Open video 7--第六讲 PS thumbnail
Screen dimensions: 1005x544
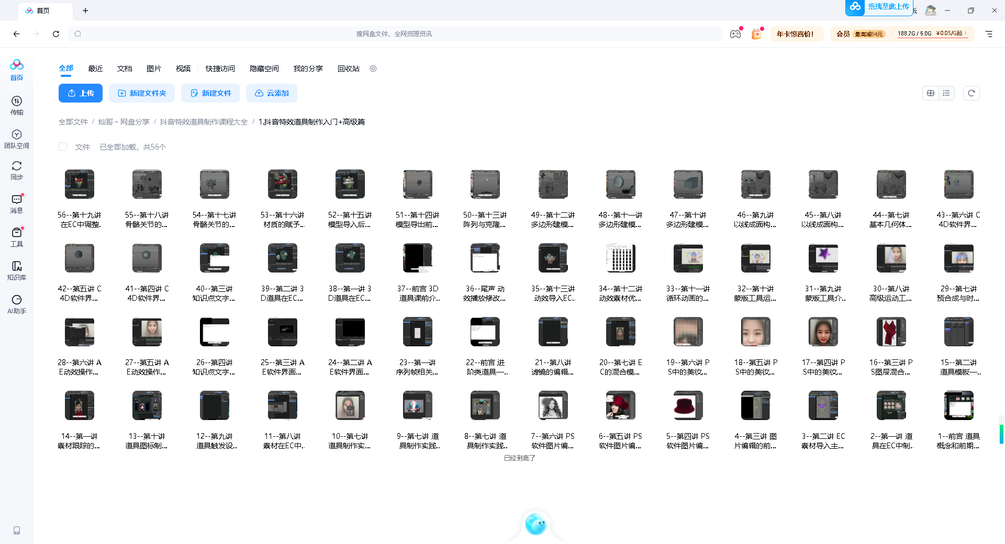pyautogui.click(x=553, y=405)
